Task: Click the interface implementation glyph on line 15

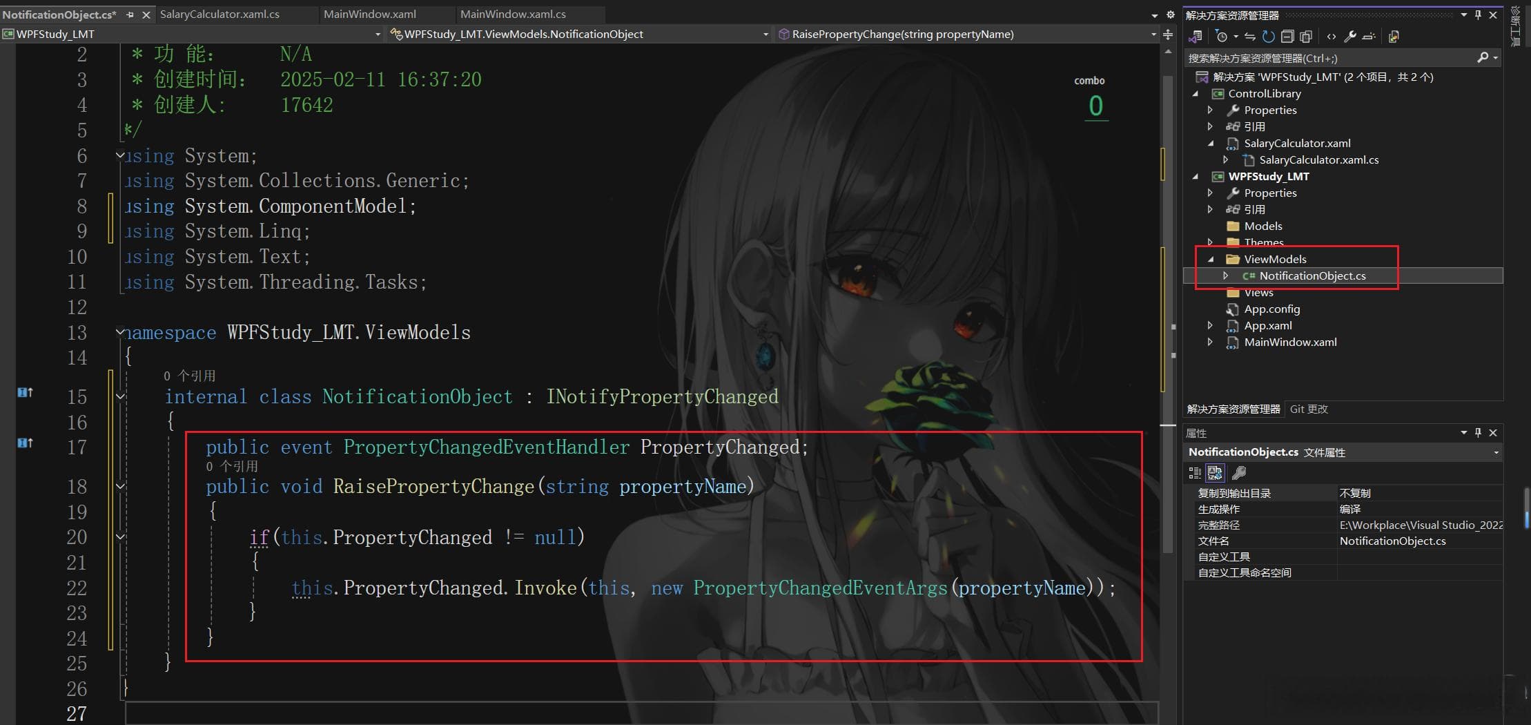Action: 25,393
